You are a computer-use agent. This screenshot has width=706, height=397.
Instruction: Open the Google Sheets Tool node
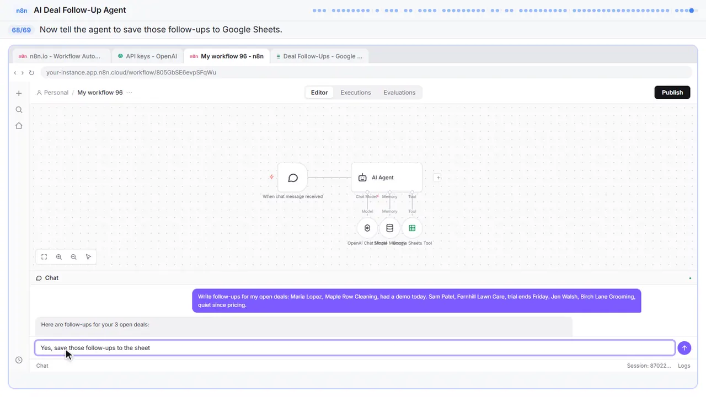(x=412, y=228)
